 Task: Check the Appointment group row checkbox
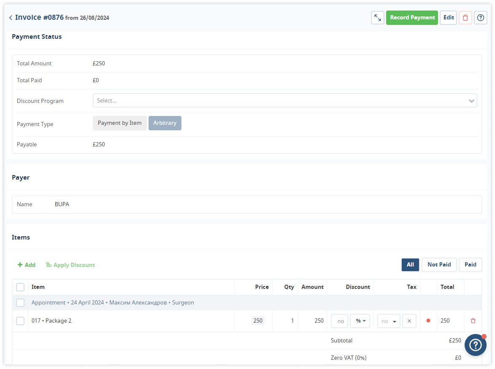point(20,303)
